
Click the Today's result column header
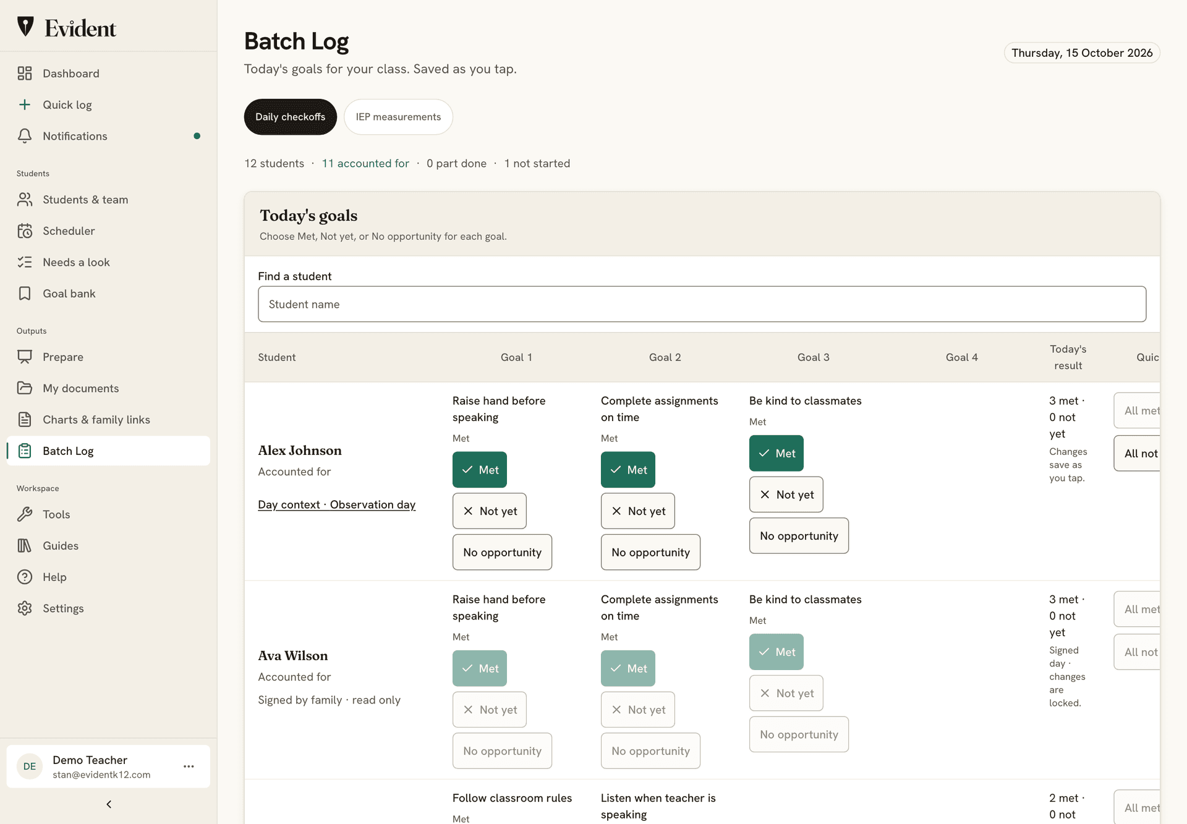[x=1068, y=357]
